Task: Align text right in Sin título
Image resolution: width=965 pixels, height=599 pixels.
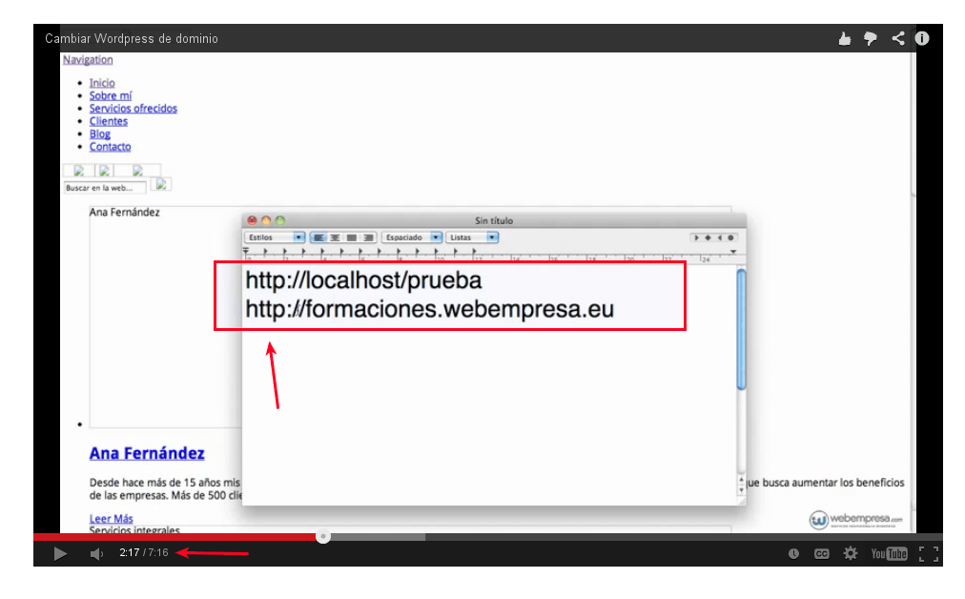Action: (368, 237)
